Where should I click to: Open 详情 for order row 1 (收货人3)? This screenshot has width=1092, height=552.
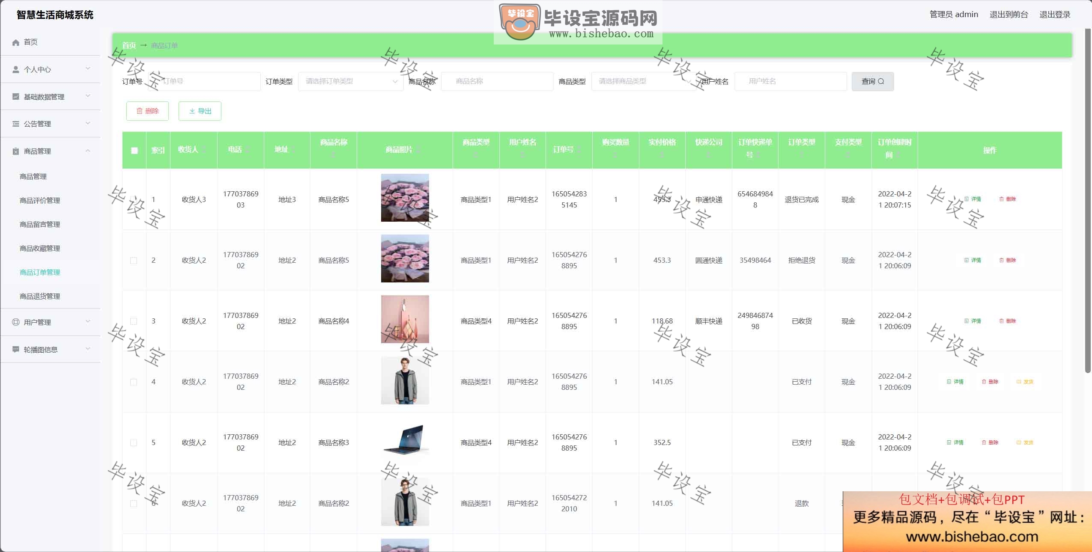pyautogui.click(x=973, y=199)
